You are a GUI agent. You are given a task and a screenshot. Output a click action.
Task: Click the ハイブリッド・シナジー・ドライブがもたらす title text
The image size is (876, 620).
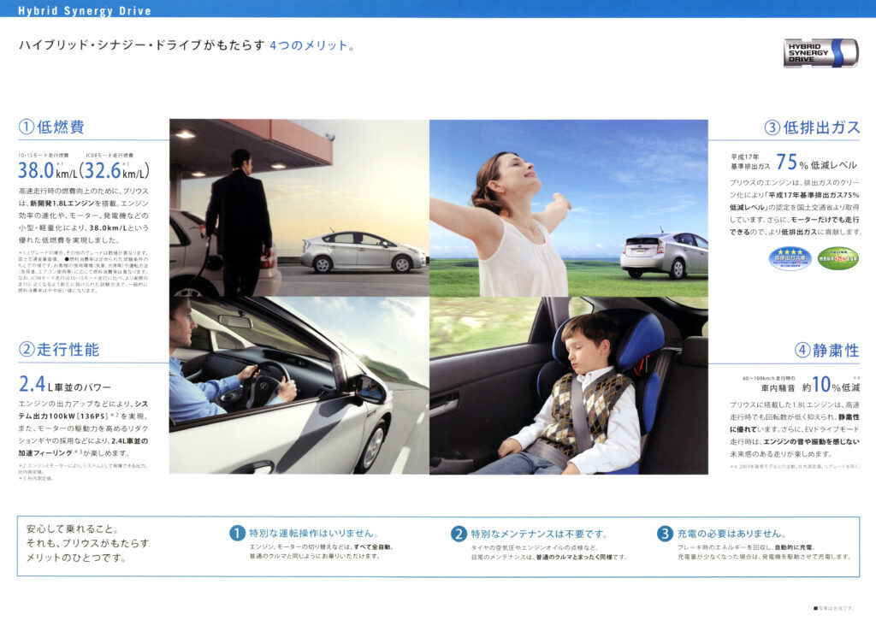[x=141, y=45]
